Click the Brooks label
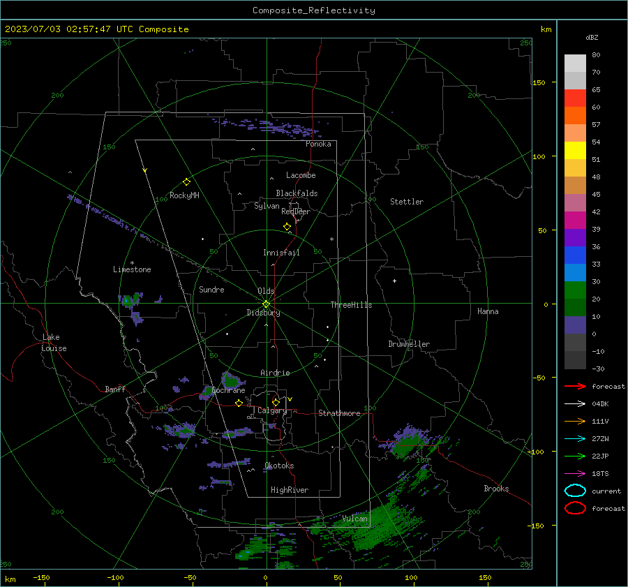This screenshot has width=628, height=587. click(x=496, y=489)
